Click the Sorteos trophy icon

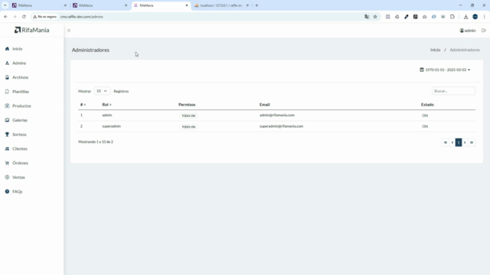[x=7, y=134]
